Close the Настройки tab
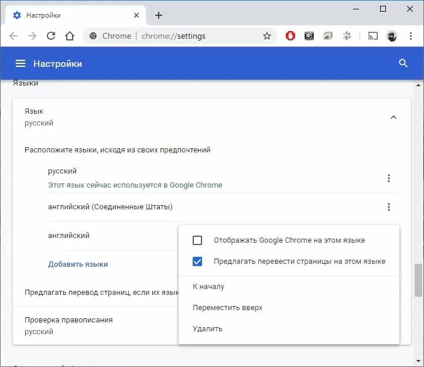The height and width of the screenshot is (367, 424). click(136, 15)
